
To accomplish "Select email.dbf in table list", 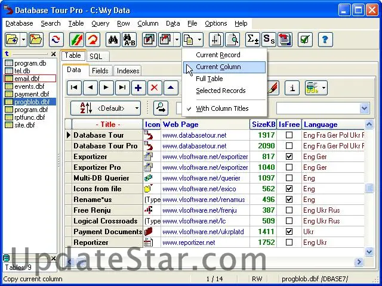I will [x=30, y=79].
